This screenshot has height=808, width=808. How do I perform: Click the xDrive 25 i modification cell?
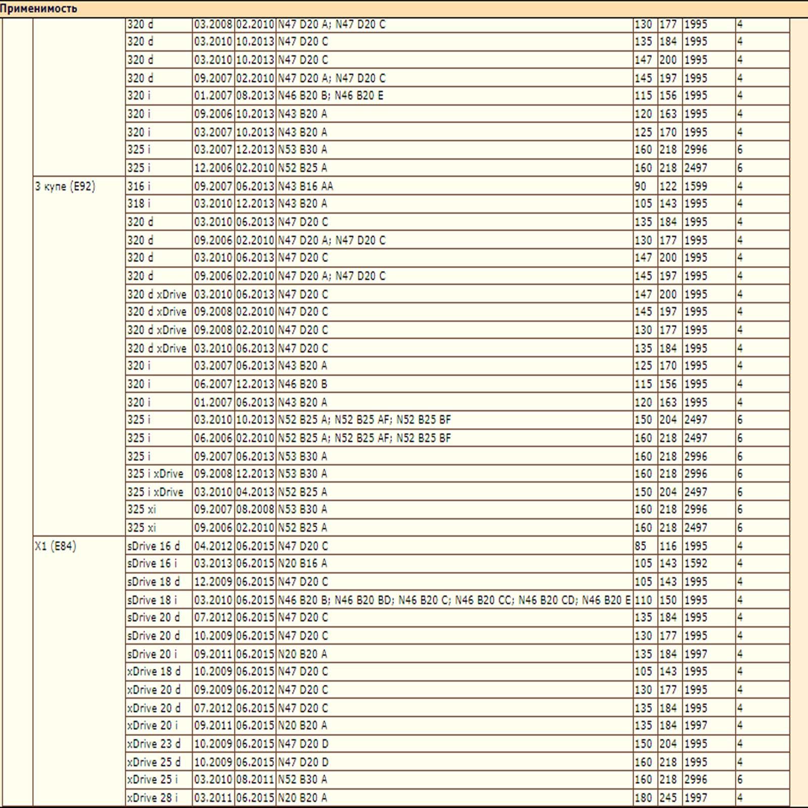pyautogui.click(x=153, y=779)
